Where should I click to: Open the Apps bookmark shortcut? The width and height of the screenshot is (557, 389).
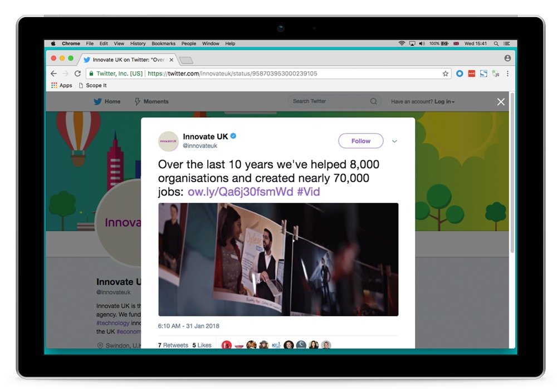61,86
